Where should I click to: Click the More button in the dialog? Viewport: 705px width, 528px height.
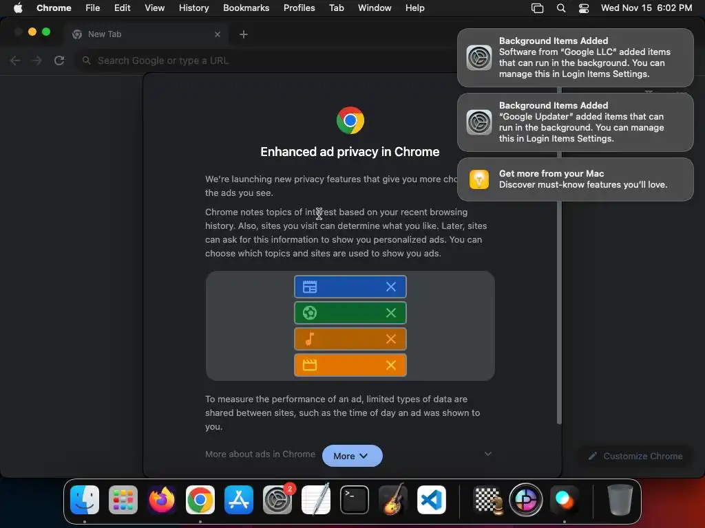click(x=352, y=456)
